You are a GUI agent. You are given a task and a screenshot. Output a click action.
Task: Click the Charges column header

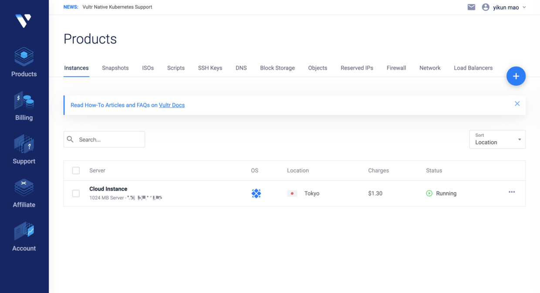pyautogui.click(x=378, y=170)
